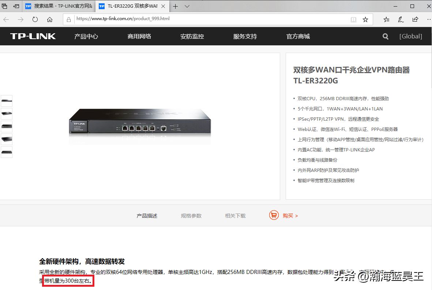Click the 全新硬件架构，高速数据转发 heading
Viewport: 432px width, 290px height.
(x=82, y=261)
